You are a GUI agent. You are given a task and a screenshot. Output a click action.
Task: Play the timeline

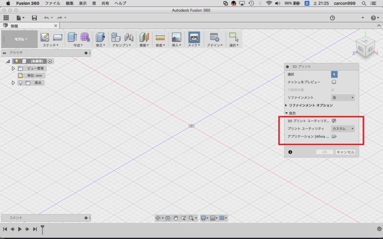pyautogui.click(x=20, y=229)
